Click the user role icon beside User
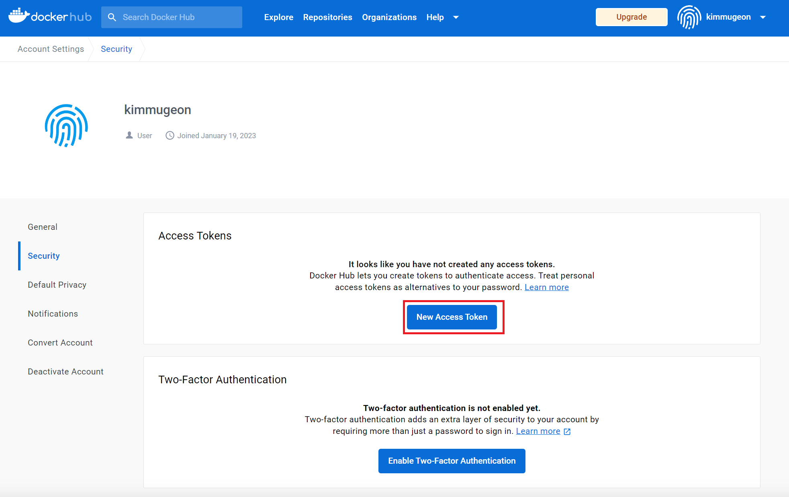 pyautogui.click(x=129, y=135)
